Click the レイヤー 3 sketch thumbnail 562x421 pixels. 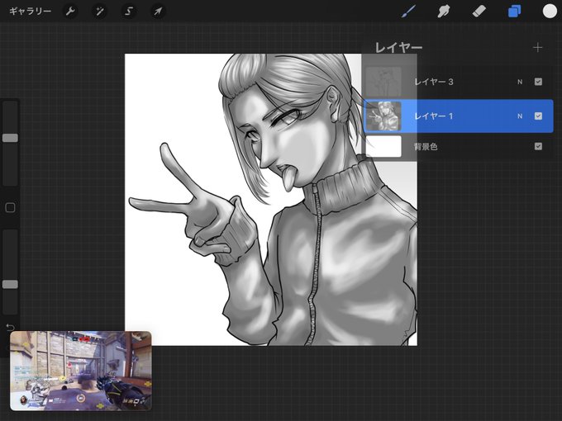coord(383,82)
